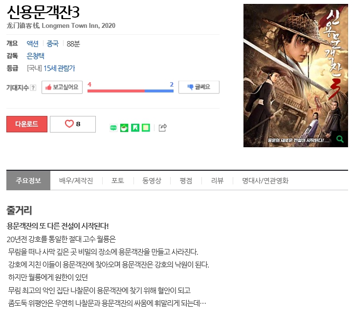The height and width of the screenshot is (316, 352).
Task: Click the red 다운로드 button
Action: pyautogui.click(x=27, y=124)
